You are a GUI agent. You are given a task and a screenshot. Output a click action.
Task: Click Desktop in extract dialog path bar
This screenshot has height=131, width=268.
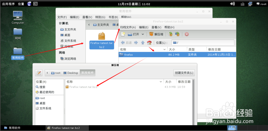click(x=71, y=73)
